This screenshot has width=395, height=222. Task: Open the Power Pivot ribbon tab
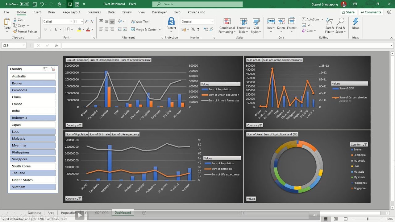click(x=196, y=12)
